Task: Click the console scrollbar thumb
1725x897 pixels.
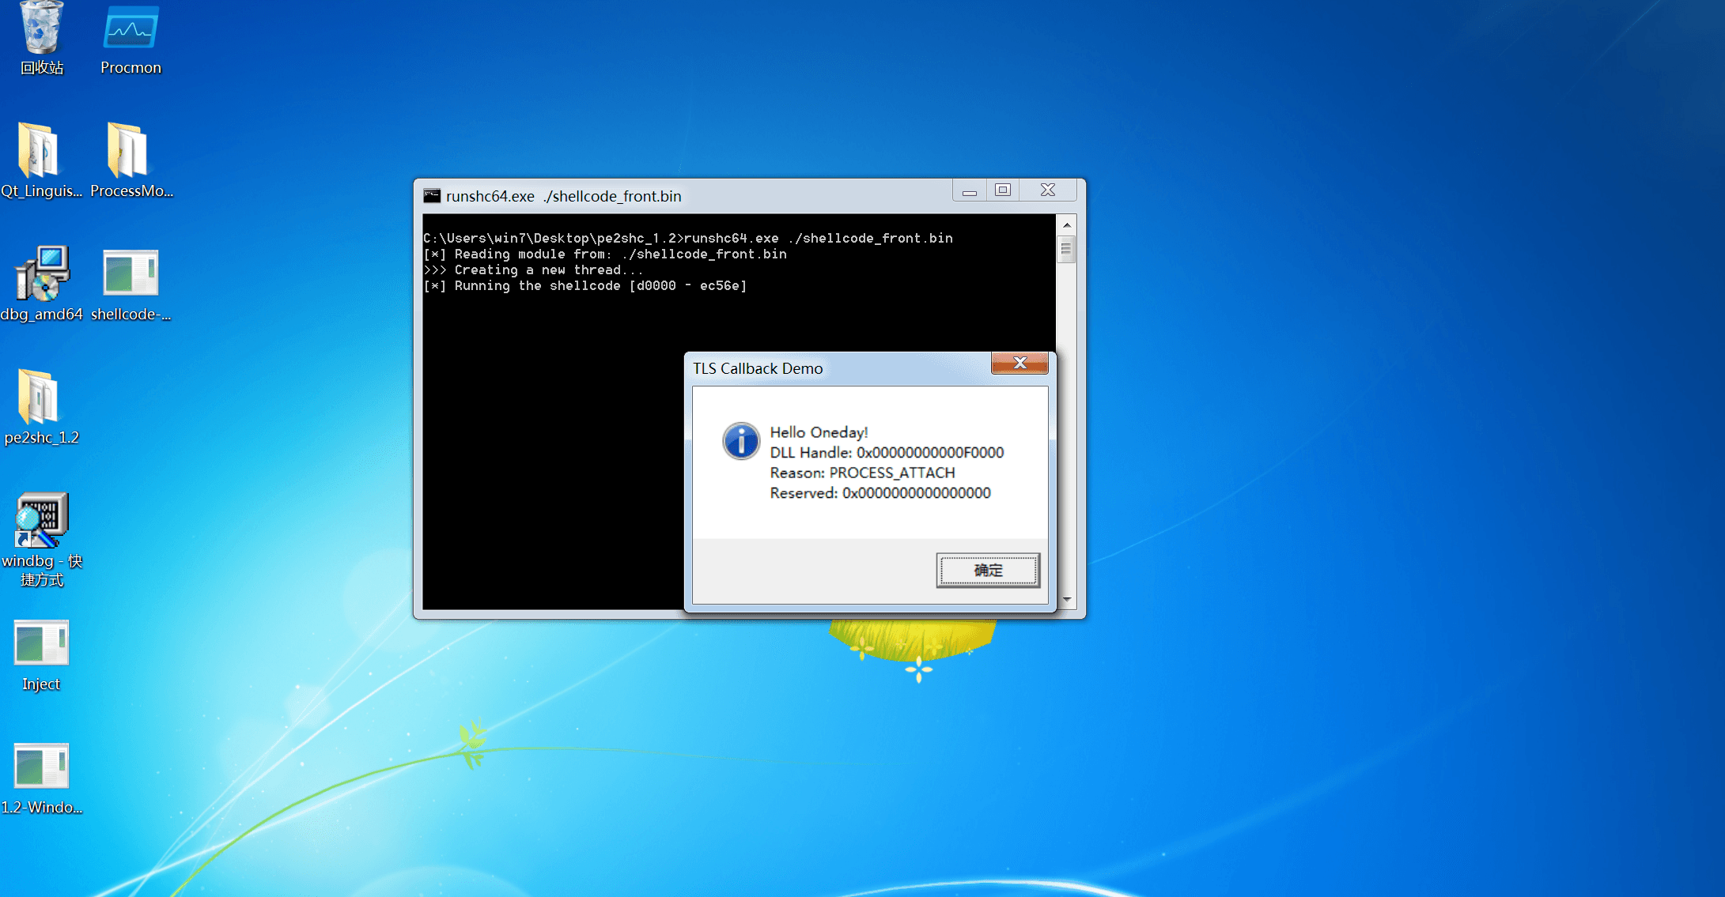Action: point(1066,250)
